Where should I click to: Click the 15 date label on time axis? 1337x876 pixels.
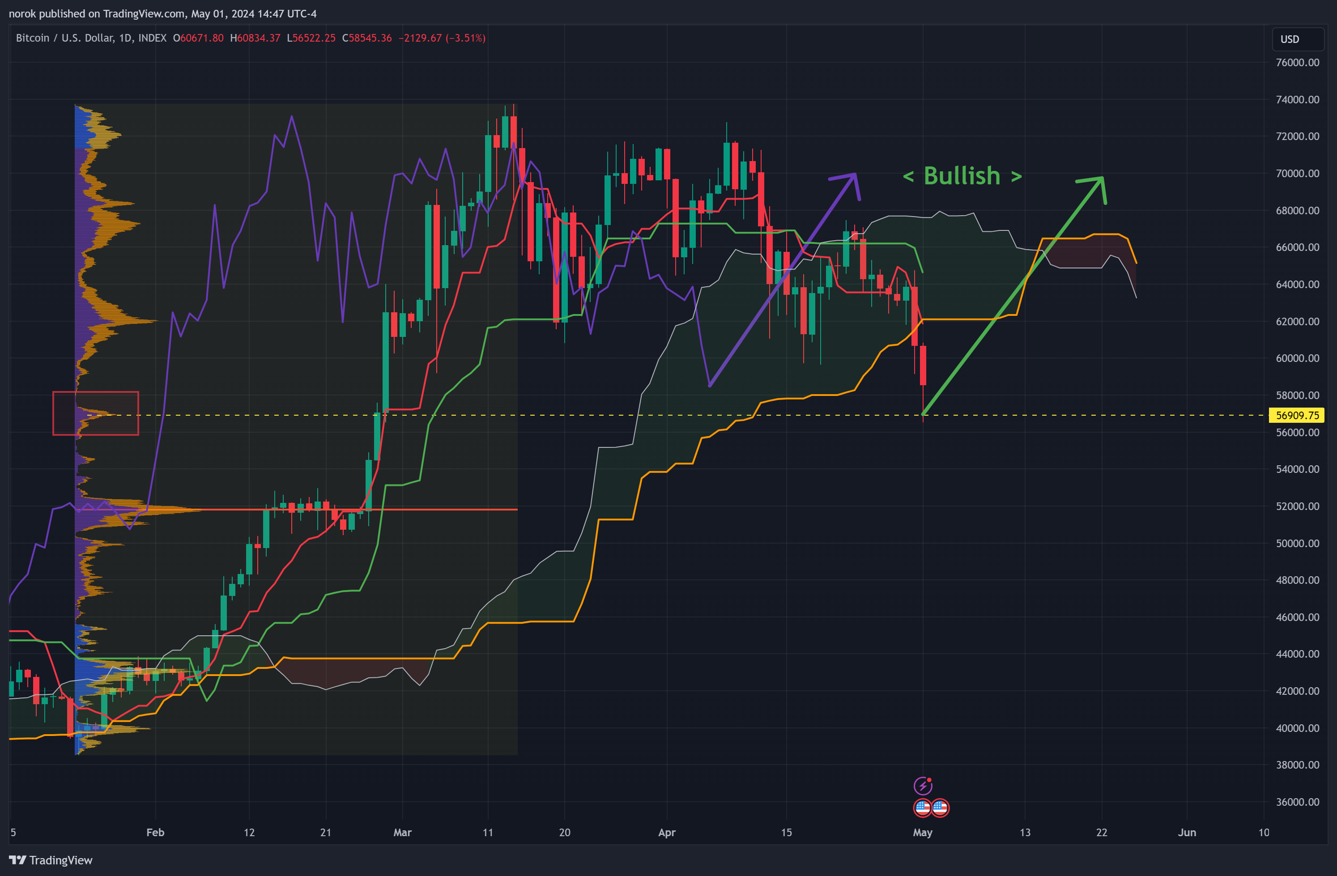pos(787,832)
